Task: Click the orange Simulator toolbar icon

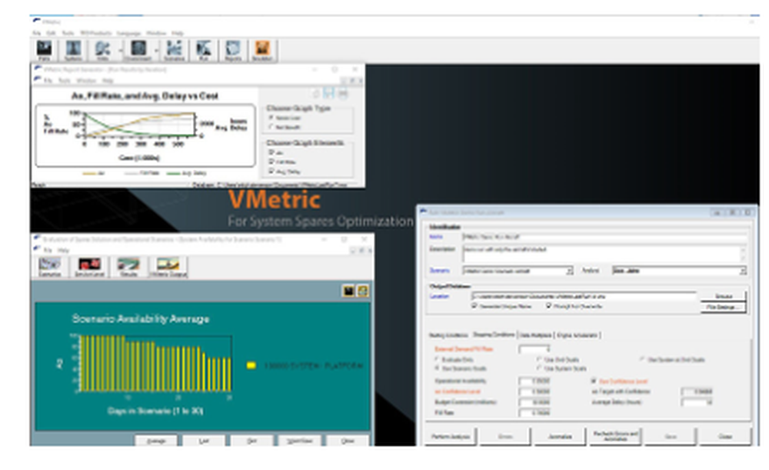Action: pyautogui.click(x=262, y=51)
